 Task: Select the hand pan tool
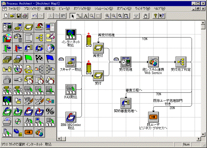pyautogui.click(x=145, y=16)
